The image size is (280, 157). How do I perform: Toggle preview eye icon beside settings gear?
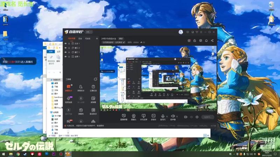pyautogui.click(x=191, y=117)
